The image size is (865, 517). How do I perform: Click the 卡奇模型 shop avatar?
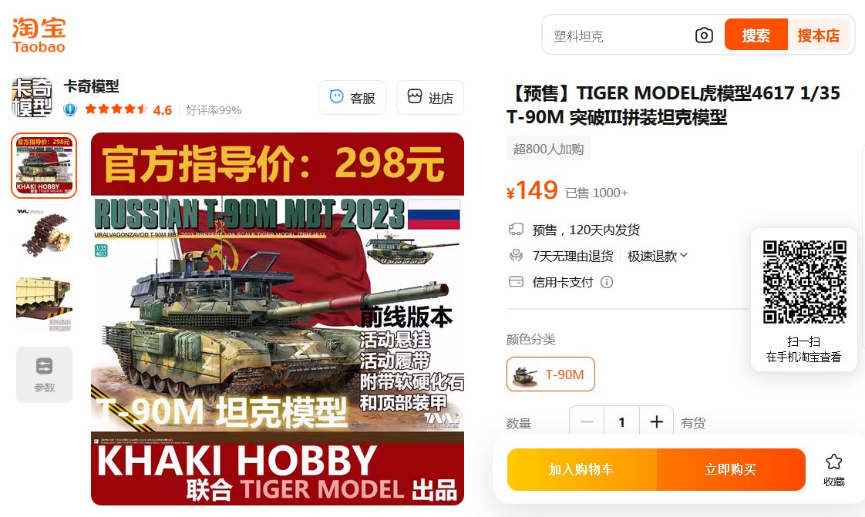(x=32, y=98)
